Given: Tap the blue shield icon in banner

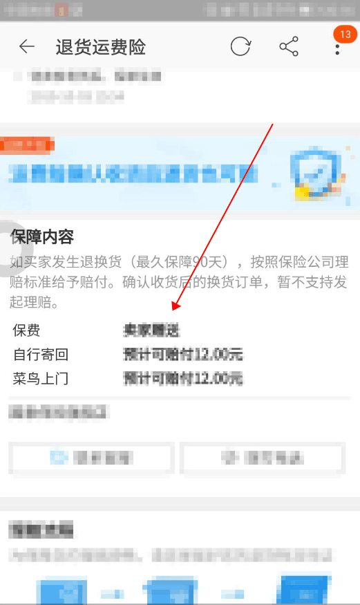Looking at the screenshot, I should click(315, 173).
